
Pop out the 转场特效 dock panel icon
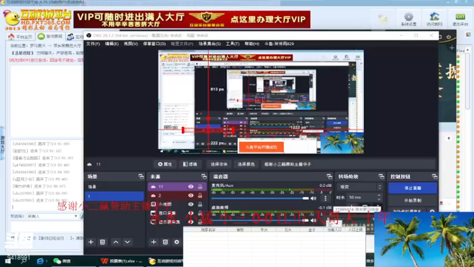[x=381, y=176]
